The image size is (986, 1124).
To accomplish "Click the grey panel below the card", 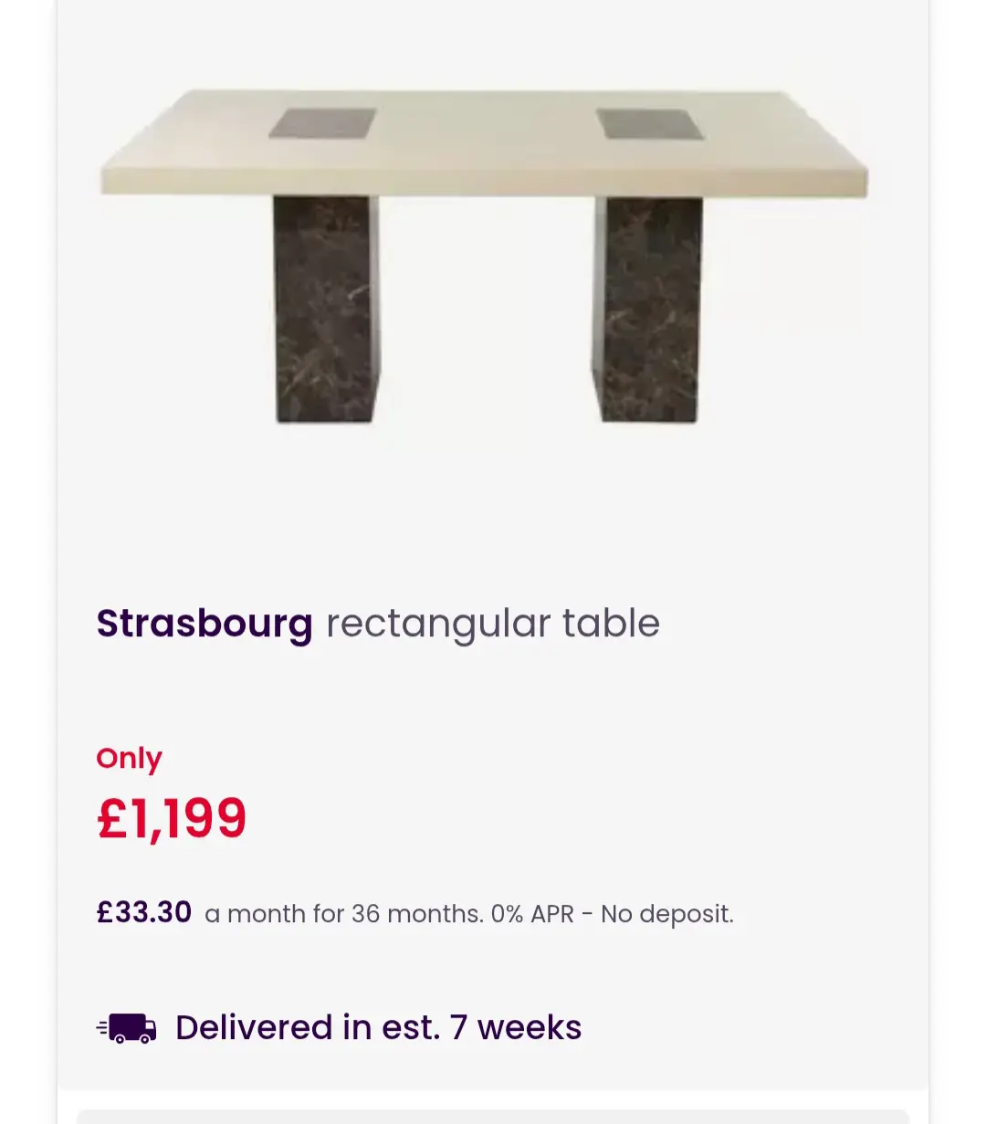I will [493, 1117].
